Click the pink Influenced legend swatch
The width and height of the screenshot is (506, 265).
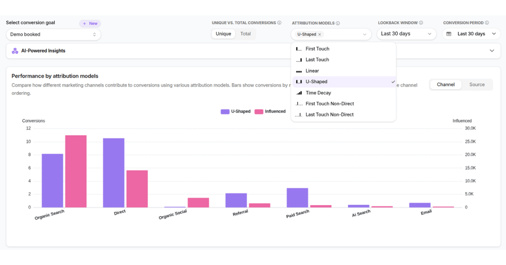point(259,111)
